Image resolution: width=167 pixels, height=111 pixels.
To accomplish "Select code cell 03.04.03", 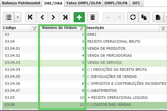I will coord(20,63).
